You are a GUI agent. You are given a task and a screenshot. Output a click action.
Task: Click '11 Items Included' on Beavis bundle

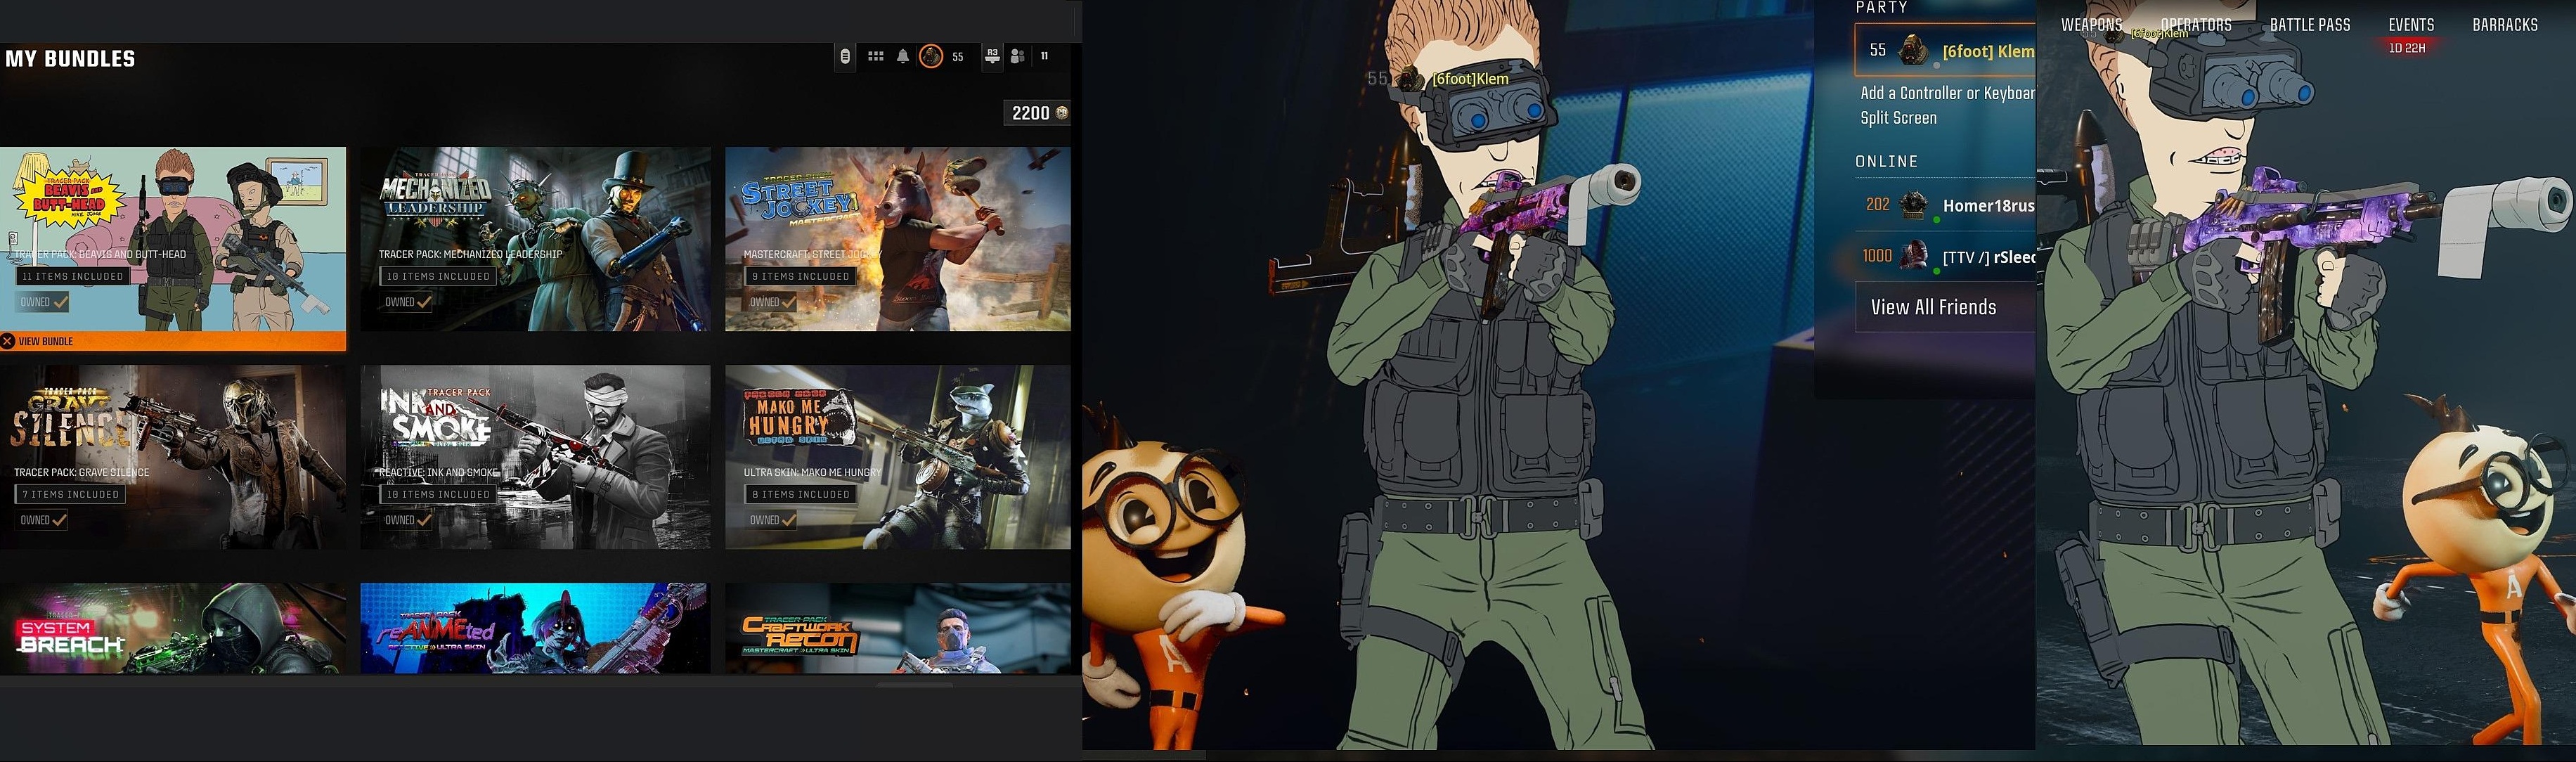coord(72,277)
